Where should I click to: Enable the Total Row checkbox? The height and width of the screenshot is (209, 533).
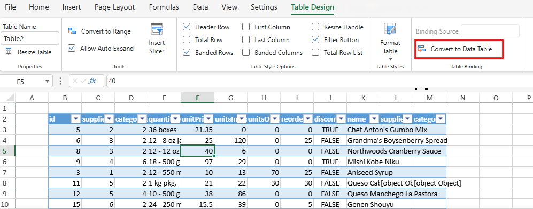pos(186,39)
